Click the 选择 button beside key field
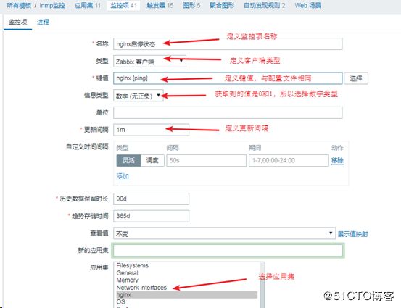401x308 pixels. coord(356,78)
